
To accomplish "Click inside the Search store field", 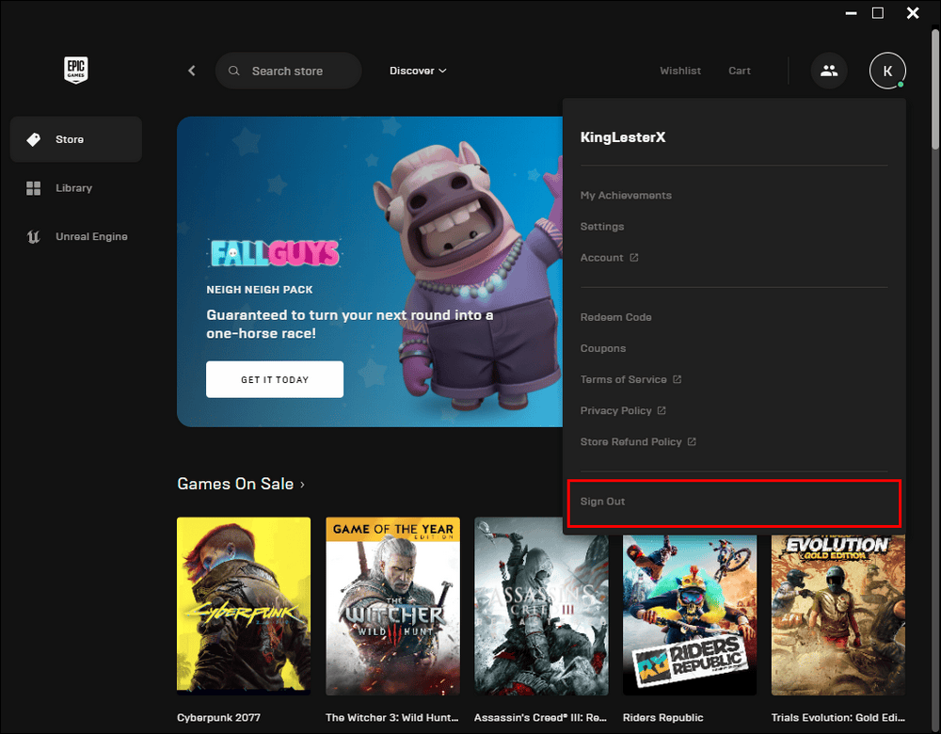I will point(292,71).
